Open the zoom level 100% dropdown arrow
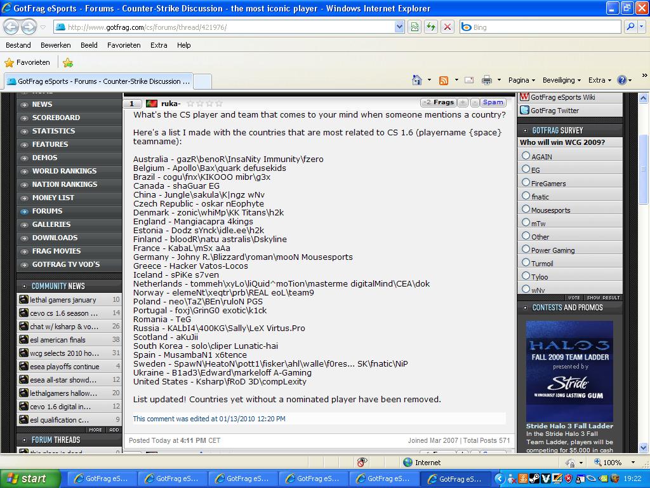 tap(633, 463)
